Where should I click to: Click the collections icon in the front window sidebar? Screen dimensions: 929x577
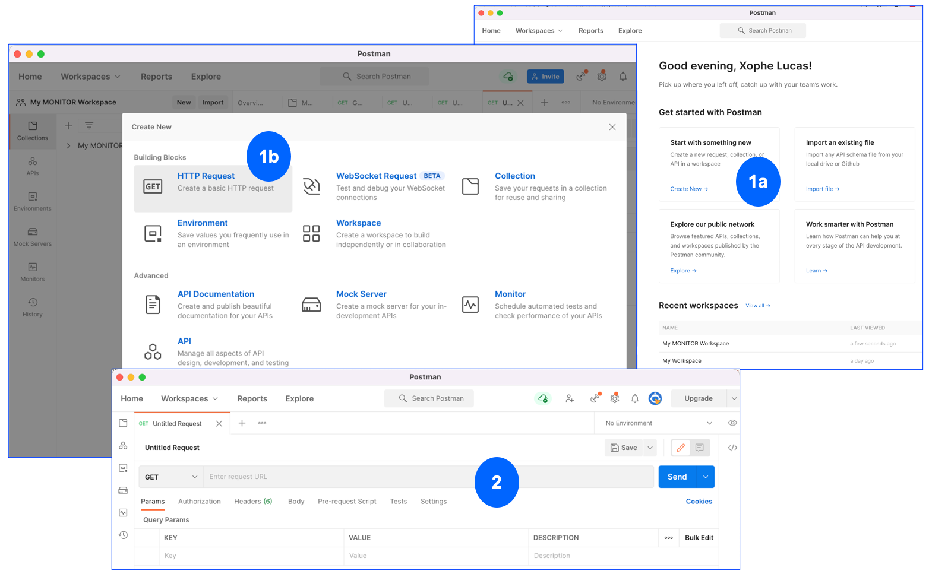point(123,423)
